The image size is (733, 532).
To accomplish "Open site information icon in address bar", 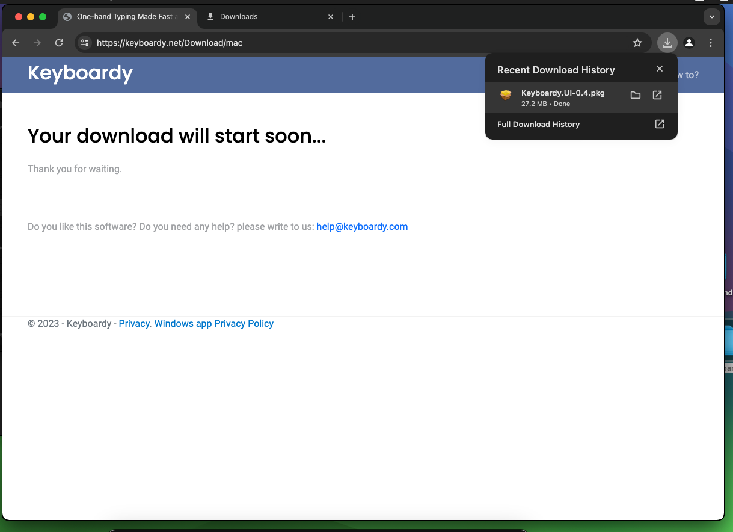I will pos(85,43).
